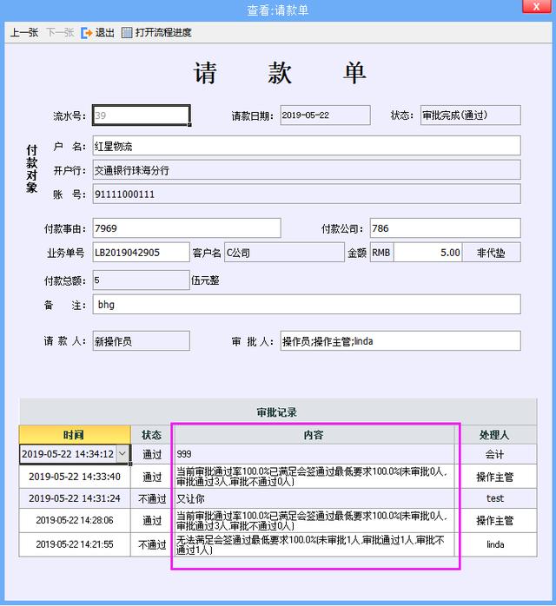Click the 备注 field bhg

(x=307, y=304)
